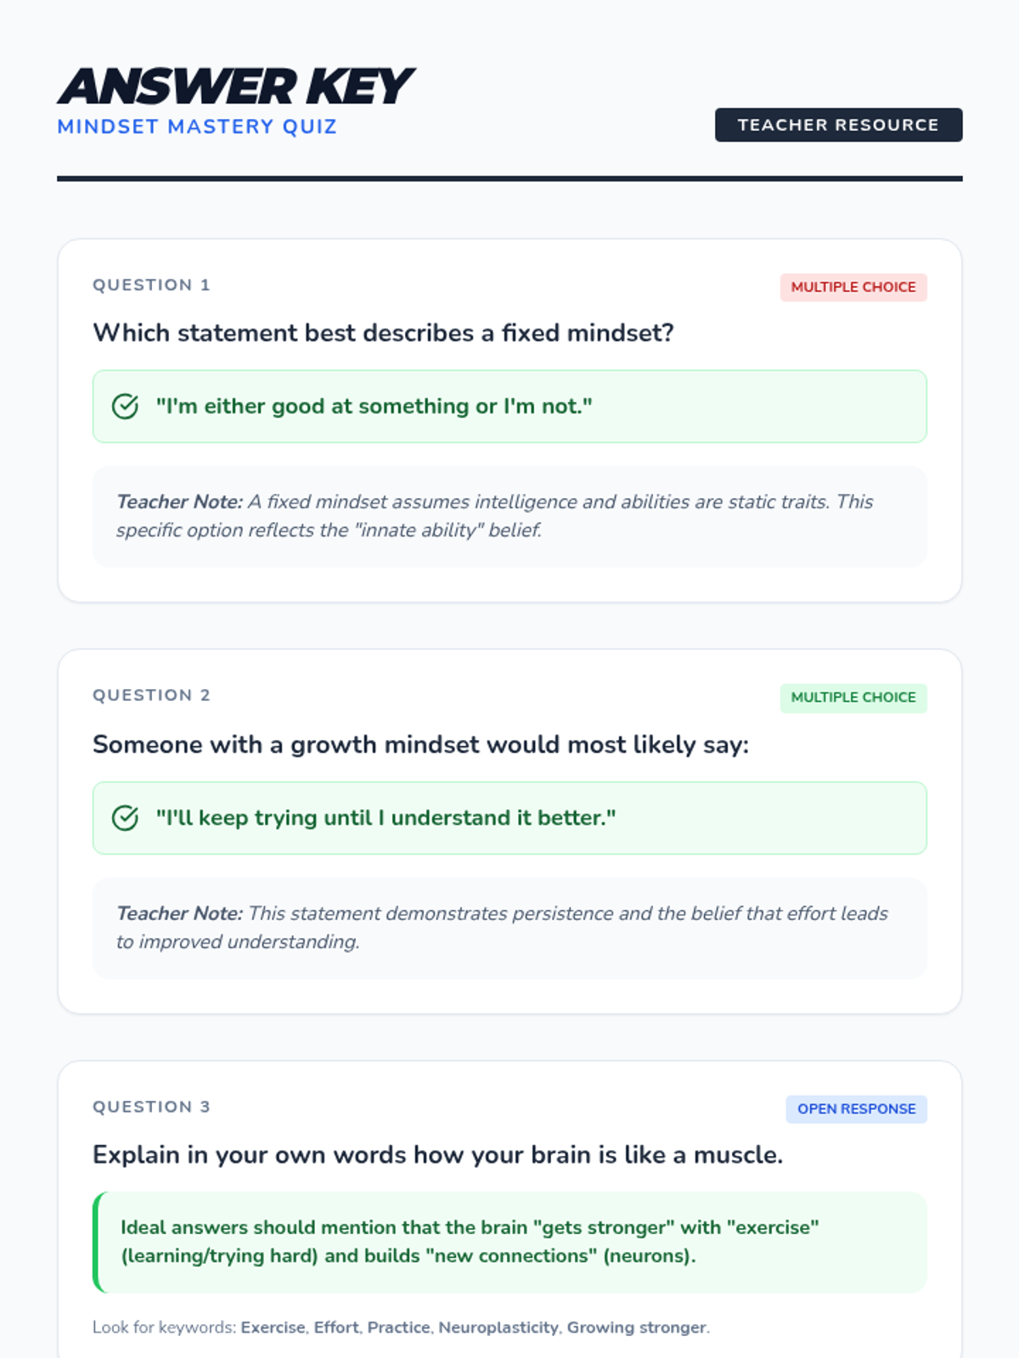1019x1358 pixels.
Task: Click the Open Response tag
Action: 856,1109
